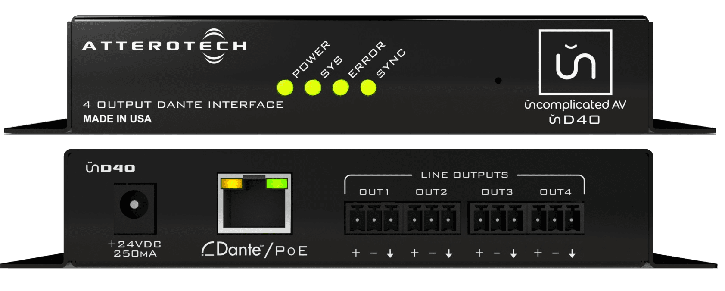The width and height of the screenshot is (725, 291).
Task: Click the small pinhole button on front panel
Action: click(498, 81)
